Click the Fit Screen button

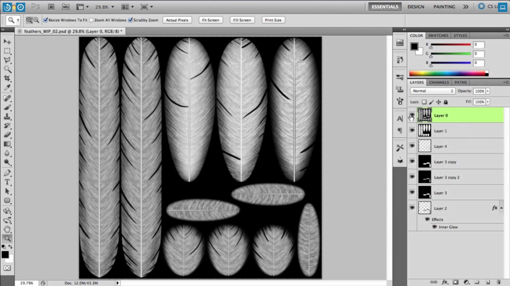[x=211, y=20]
